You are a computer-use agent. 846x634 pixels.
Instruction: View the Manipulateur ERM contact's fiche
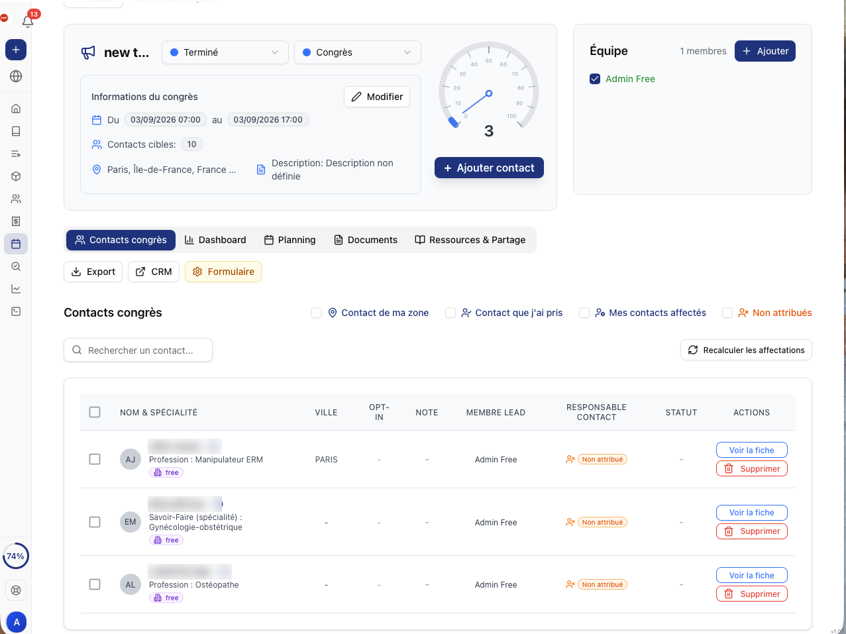click(x=752, y=450)
